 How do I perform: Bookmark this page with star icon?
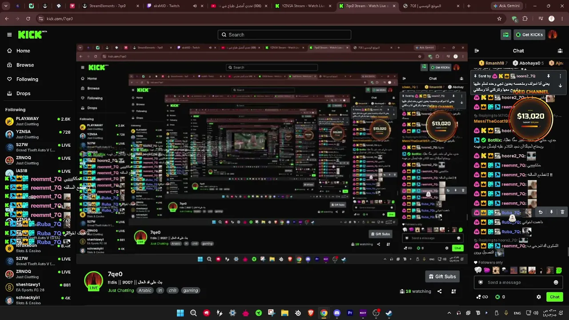[x=499, y=19]
